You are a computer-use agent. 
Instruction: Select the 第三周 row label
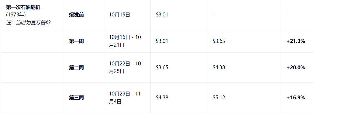click(76, 98)
